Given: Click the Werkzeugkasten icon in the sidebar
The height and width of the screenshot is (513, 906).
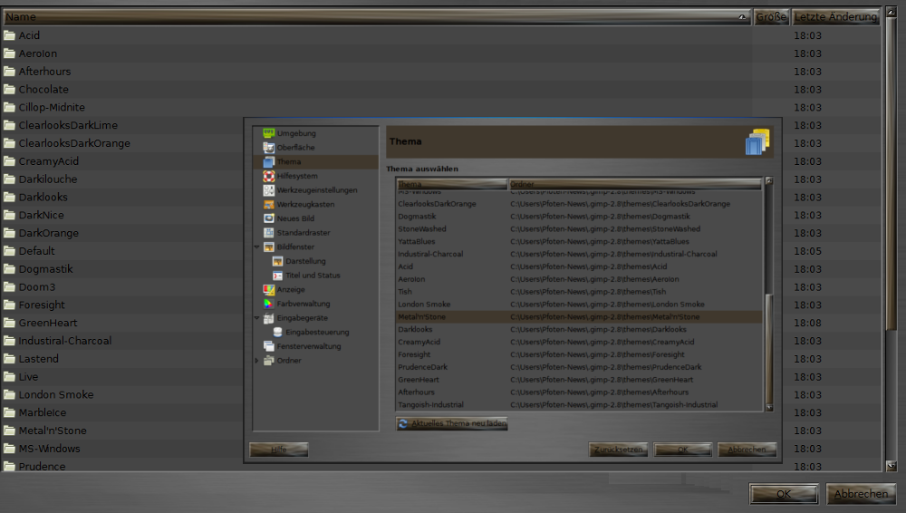Looking at the screenshot, I should [x=268, y=205].
